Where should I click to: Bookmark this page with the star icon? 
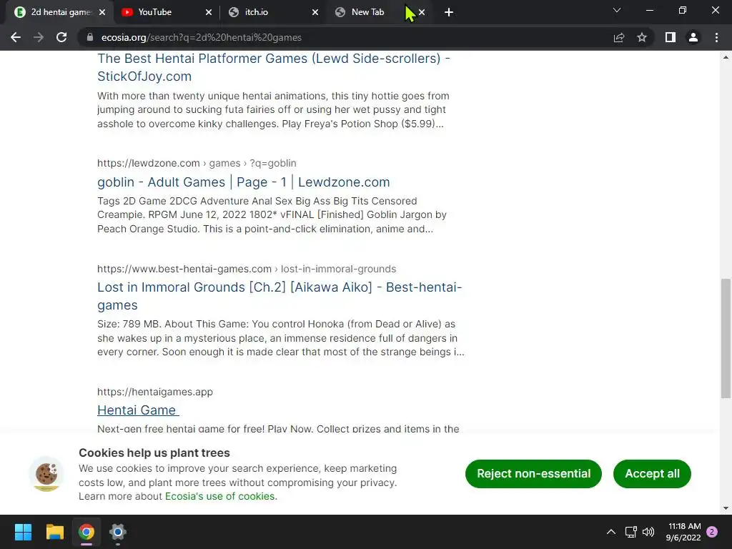click(642, 37)
